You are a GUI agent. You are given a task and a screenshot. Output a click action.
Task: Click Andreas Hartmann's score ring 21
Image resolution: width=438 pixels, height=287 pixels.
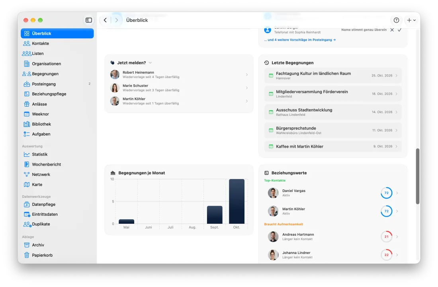pyautogui.click(x=386, y=237)
